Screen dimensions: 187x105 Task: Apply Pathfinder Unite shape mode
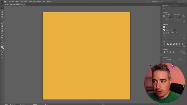click(165, 52)
